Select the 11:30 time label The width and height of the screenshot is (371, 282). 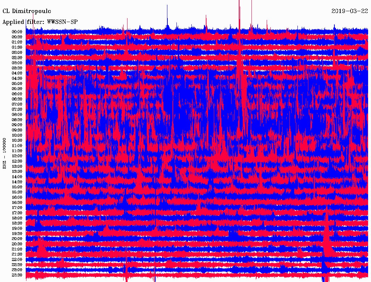[17, 151]
